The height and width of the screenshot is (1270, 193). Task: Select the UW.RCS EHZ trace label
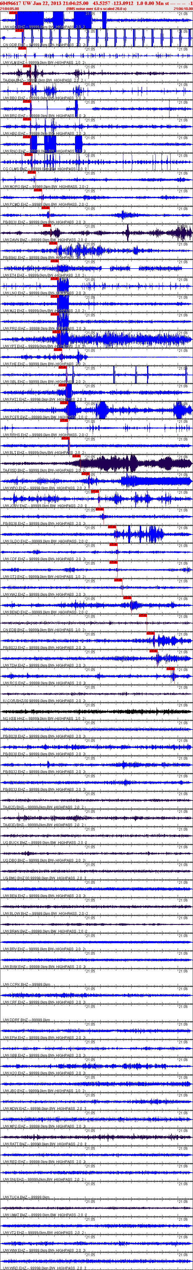(44, 684)
